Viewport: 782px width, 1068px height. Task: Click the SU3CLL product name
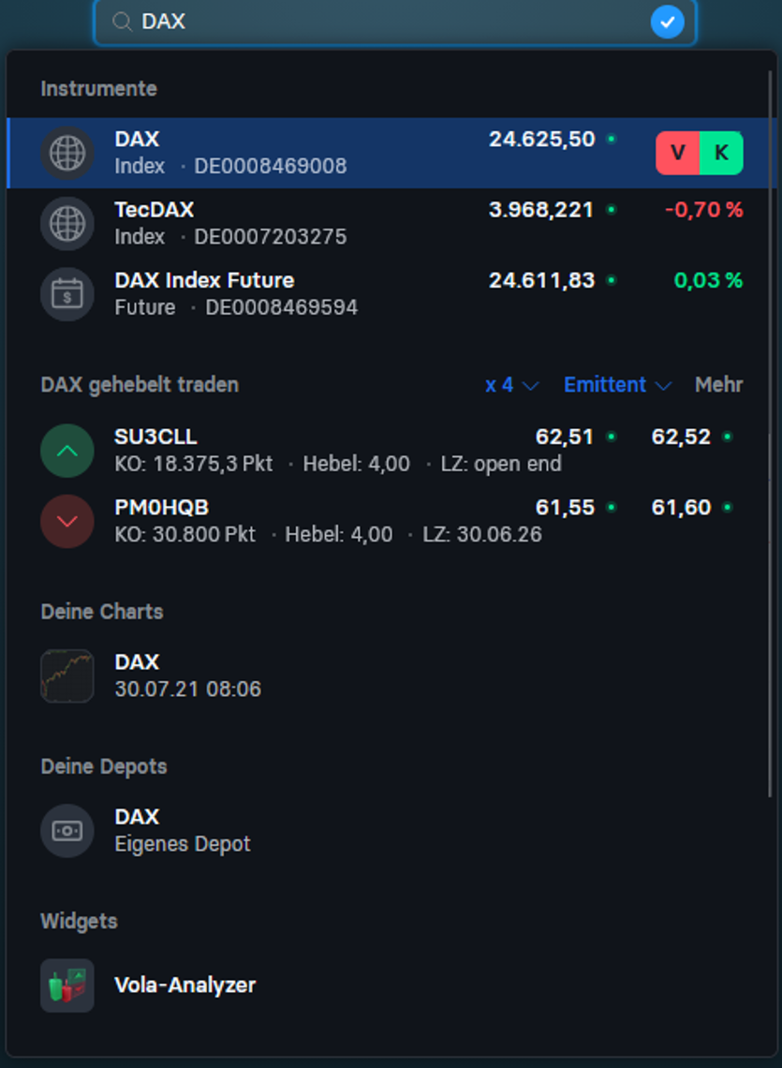click(156, 437)
